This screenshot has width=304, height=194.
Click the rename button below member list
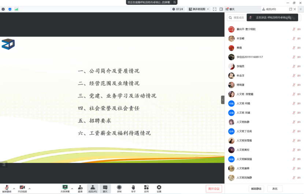pos(275,189)
